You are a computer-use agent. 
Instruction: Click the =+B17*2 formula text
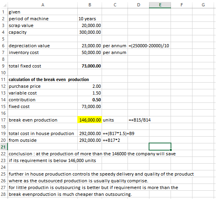111,140
